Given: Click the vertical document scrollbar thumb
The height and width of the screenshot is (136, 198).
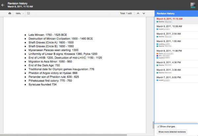Looking at the screenshot, I should 153,125.
